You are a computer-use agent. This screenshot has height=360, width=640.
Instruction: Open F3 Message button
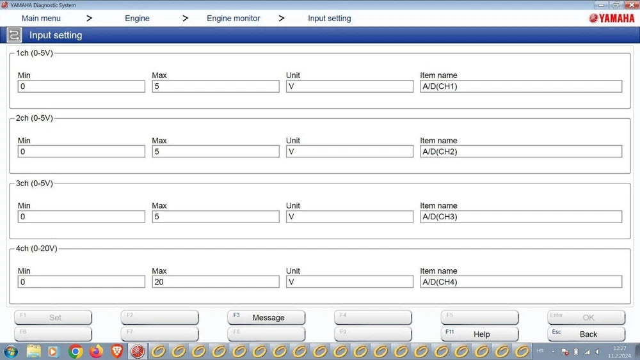266,317
